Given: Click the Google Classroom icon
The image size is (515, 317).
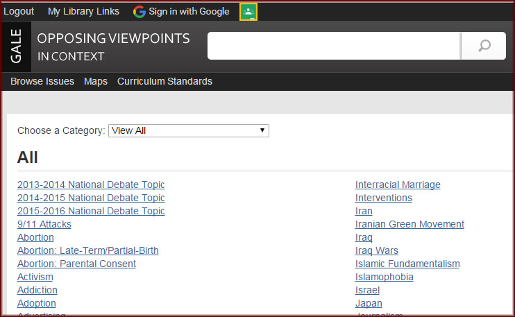Looking at the screenshot, I should coord(248,12).
